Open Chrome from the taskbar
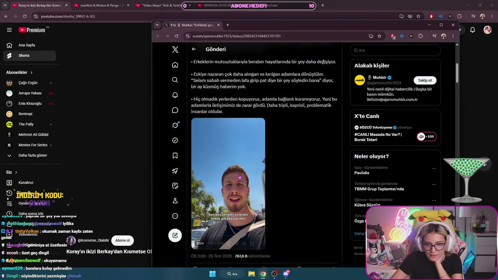Screen dimensions: 498x280 click(x=263, y=274)
